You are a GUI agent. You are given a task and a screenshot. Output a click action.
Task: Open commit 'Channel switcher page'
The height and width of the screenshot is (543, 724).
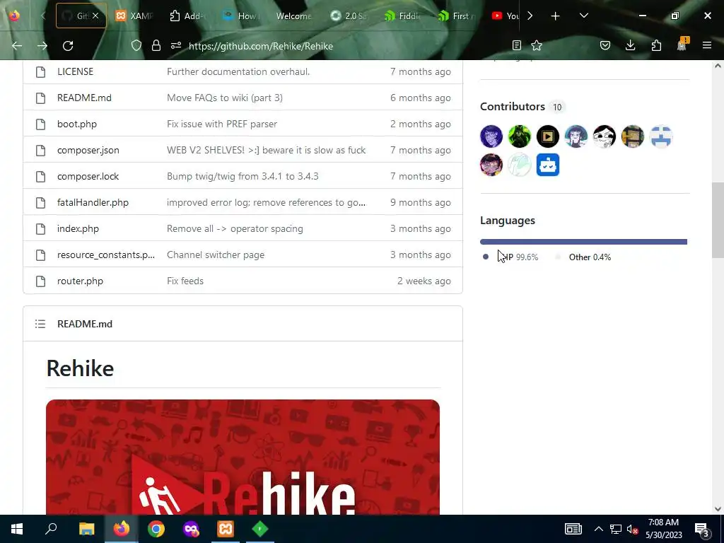216,255
